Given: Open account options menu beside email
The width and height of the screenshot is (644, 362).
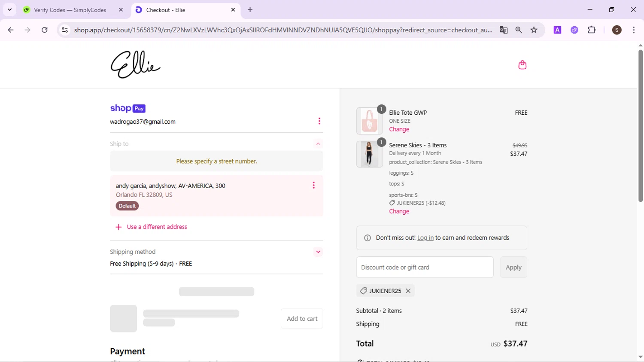Looking at the screenshot, I should (319, 121).
